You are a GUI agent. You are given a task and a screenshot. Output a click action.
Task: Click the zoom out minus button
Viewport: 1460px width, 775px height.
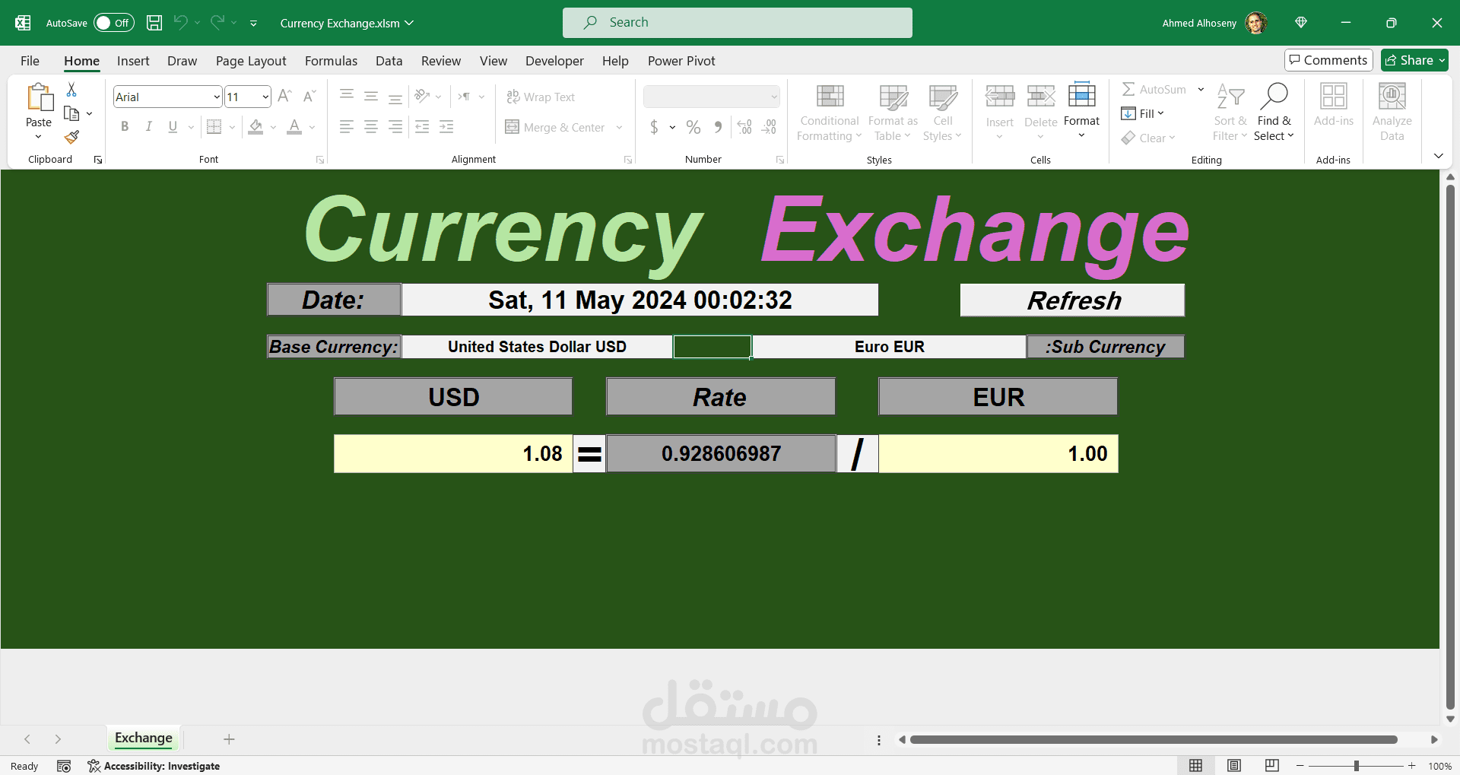(x=1300, y=766)
